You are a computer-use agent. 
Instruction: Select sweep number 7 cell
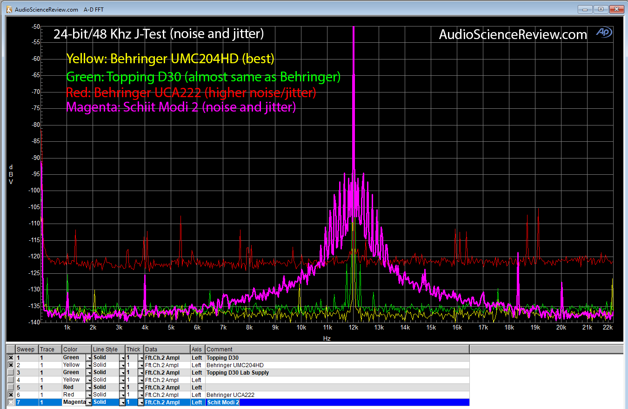pyautogui.click(x=27, y=402)
